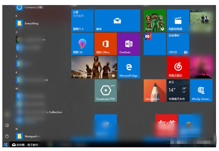
Task: Open the Power options button
Action: click(7, 136)
